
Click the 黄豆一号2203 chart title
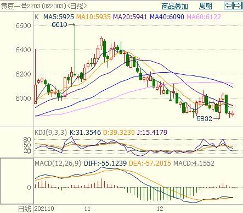(20, 6)
